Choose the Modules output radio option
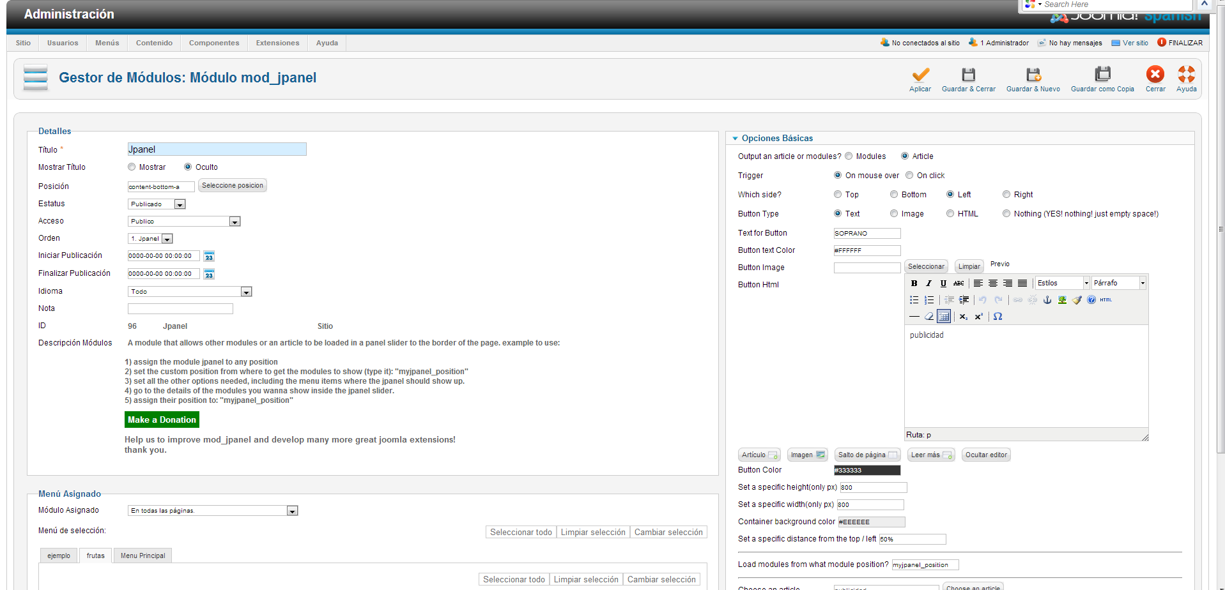Viewport: 1225px width, 590px height. [849, 156]
